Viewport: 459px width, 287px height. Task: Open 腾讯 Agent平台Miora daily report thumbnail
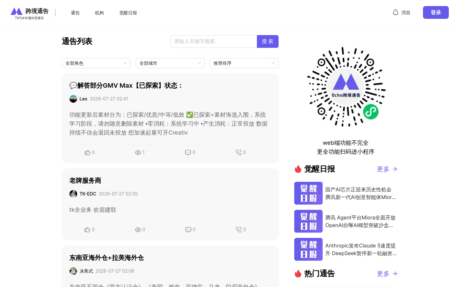click(x=308, y=221)
